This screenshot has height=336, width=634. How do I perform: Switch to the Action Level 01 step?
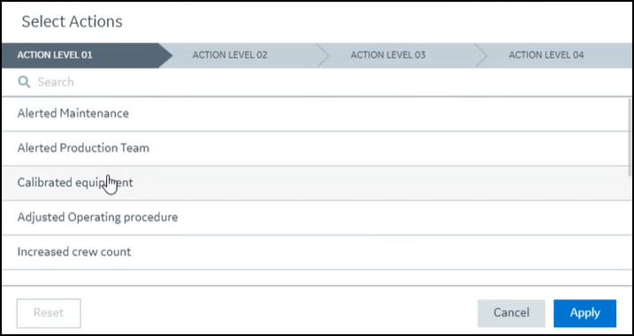pyautogui.click(x=80, y=55)
